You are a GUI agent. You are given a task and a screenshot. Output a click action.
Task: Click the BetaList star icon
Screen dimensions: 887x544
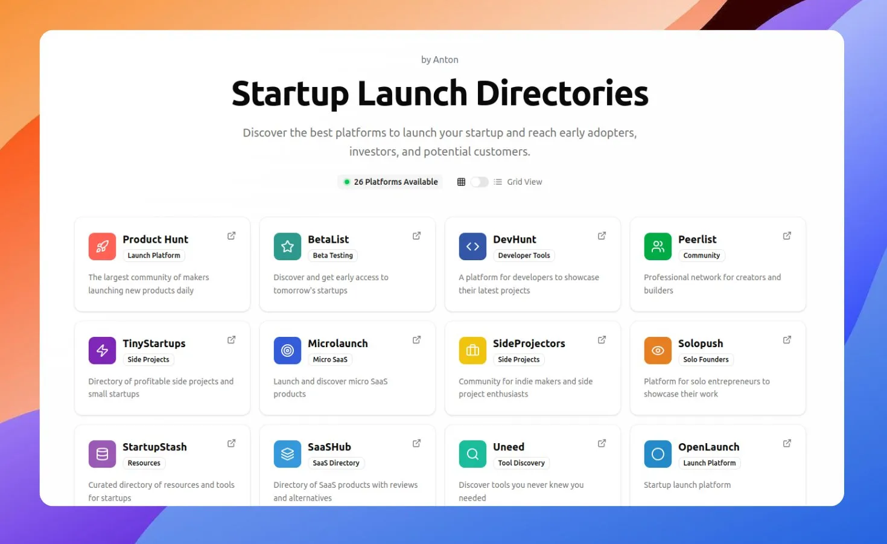coord(287,246)
